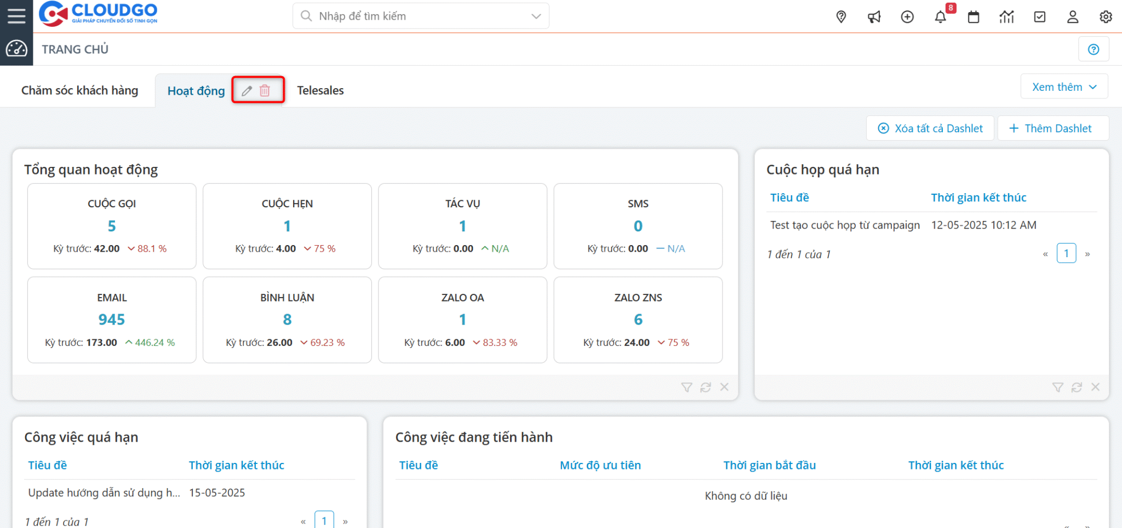1122x528 pixels.
Task: Close the Cuộc họp quá hạn dashlet
Action: 1095,387
